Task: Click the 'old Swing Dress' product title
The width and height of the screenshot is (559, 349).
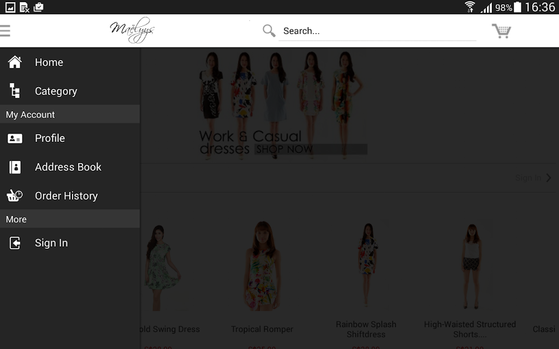Action: coord(170,329)
